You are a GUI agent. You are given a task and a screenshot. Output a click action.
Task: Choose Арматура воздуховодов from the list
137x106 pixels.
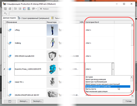[108, 79]
